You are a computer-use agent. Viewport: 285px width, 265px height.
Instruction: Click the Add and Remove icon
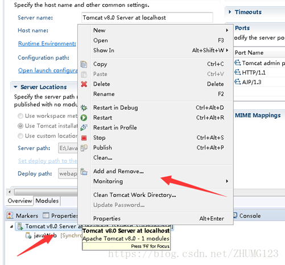coord(84,172)
